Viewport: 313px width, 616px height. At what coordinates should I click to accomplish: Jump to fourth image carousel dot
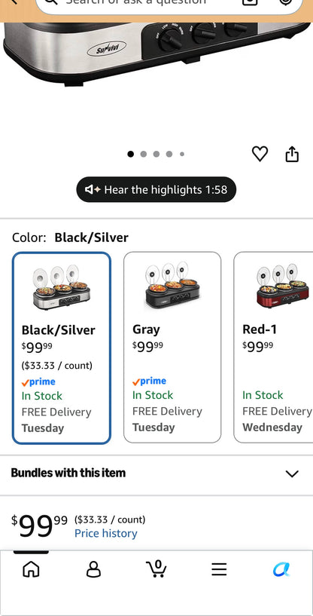[169, 154]
